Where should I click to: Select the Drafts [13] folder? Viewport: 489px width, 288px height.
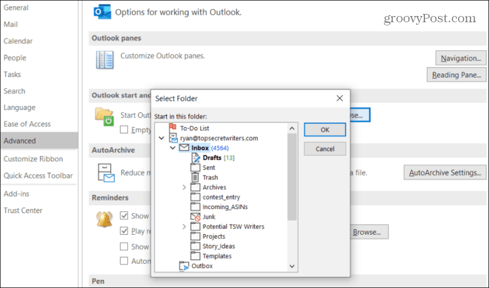click(218, 158)
